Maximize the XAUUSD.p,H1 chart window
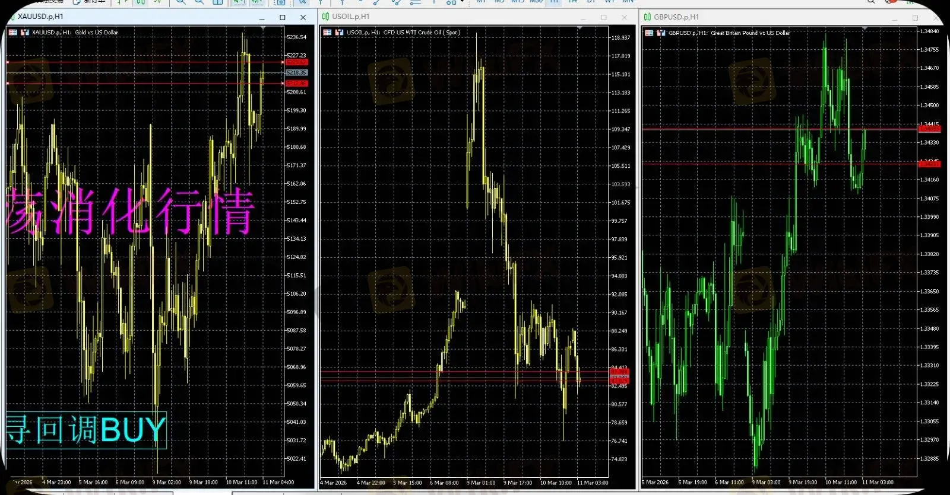 [283, 18]
